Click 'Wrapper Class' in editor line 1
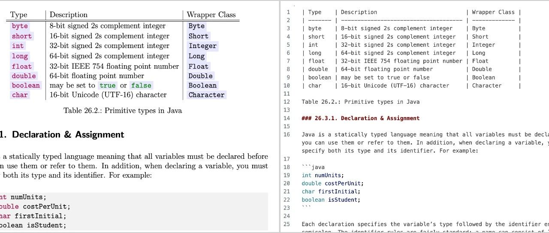This screenshot has height=233, width=549. click(x=493, y=12)
